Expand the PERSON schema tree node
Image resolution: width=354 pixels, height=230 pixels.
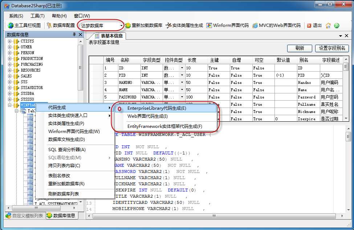tap(9, 53)
